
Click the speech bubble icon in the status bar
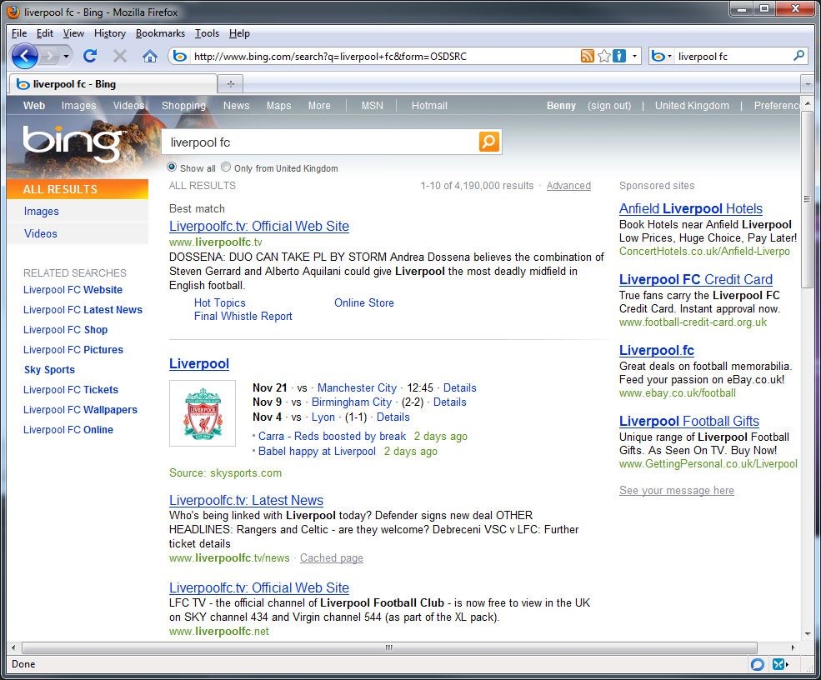pos(757,664)
